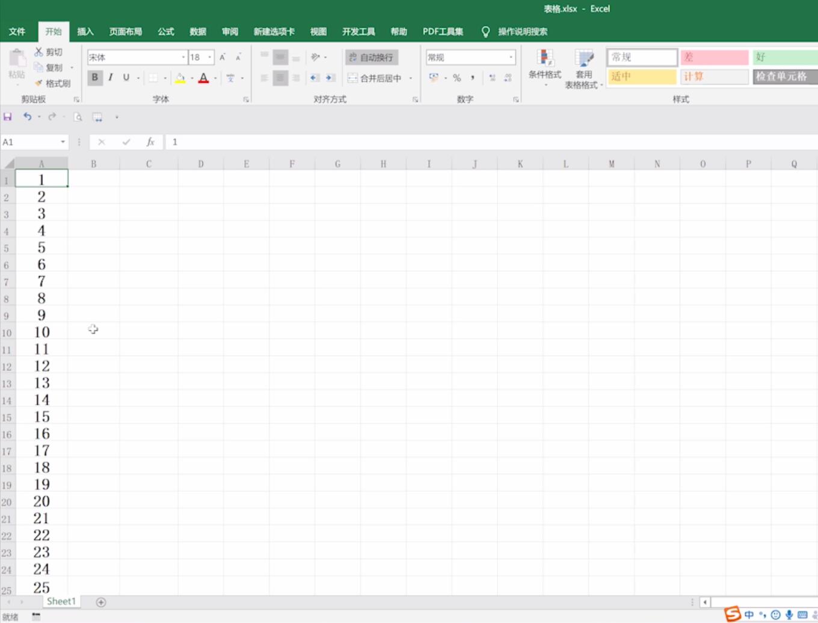Toggle Italic (I) formatting
The image size is (818, 623).
[x=111, y=78]
